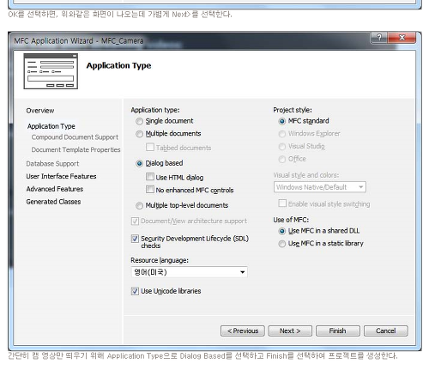Close the MFC Application Wizard window
This screenshot has height=370, width=429.
[x=402, y=38]
